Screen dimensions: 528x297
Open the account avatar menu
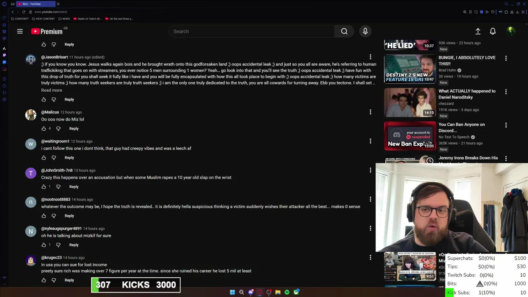tap(510, 31)
